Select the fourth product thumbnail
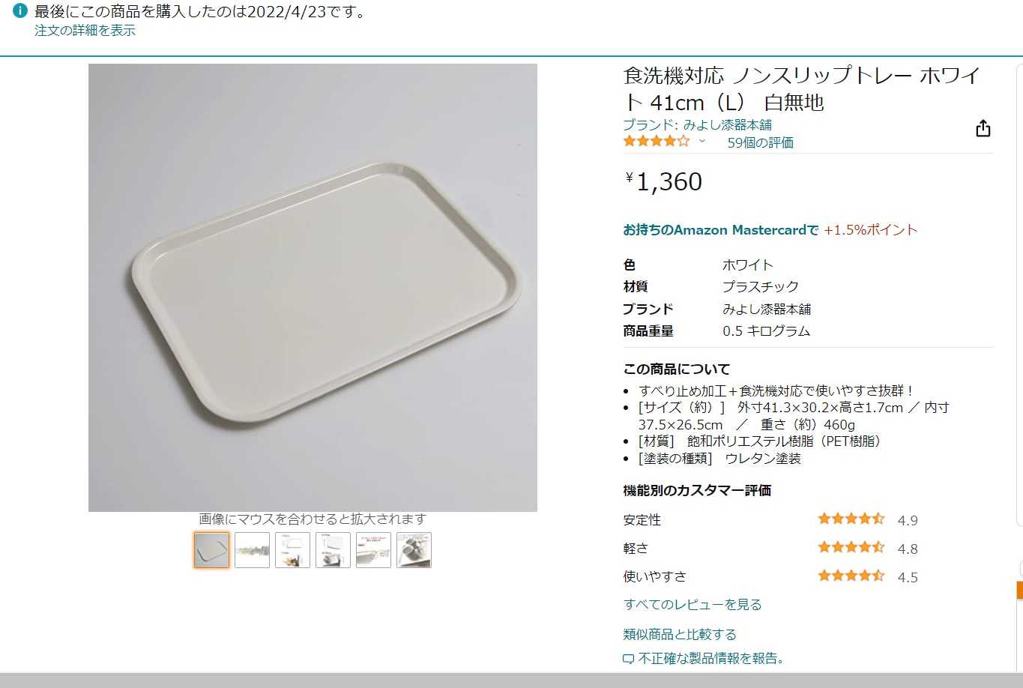 [x=333, y=550]
